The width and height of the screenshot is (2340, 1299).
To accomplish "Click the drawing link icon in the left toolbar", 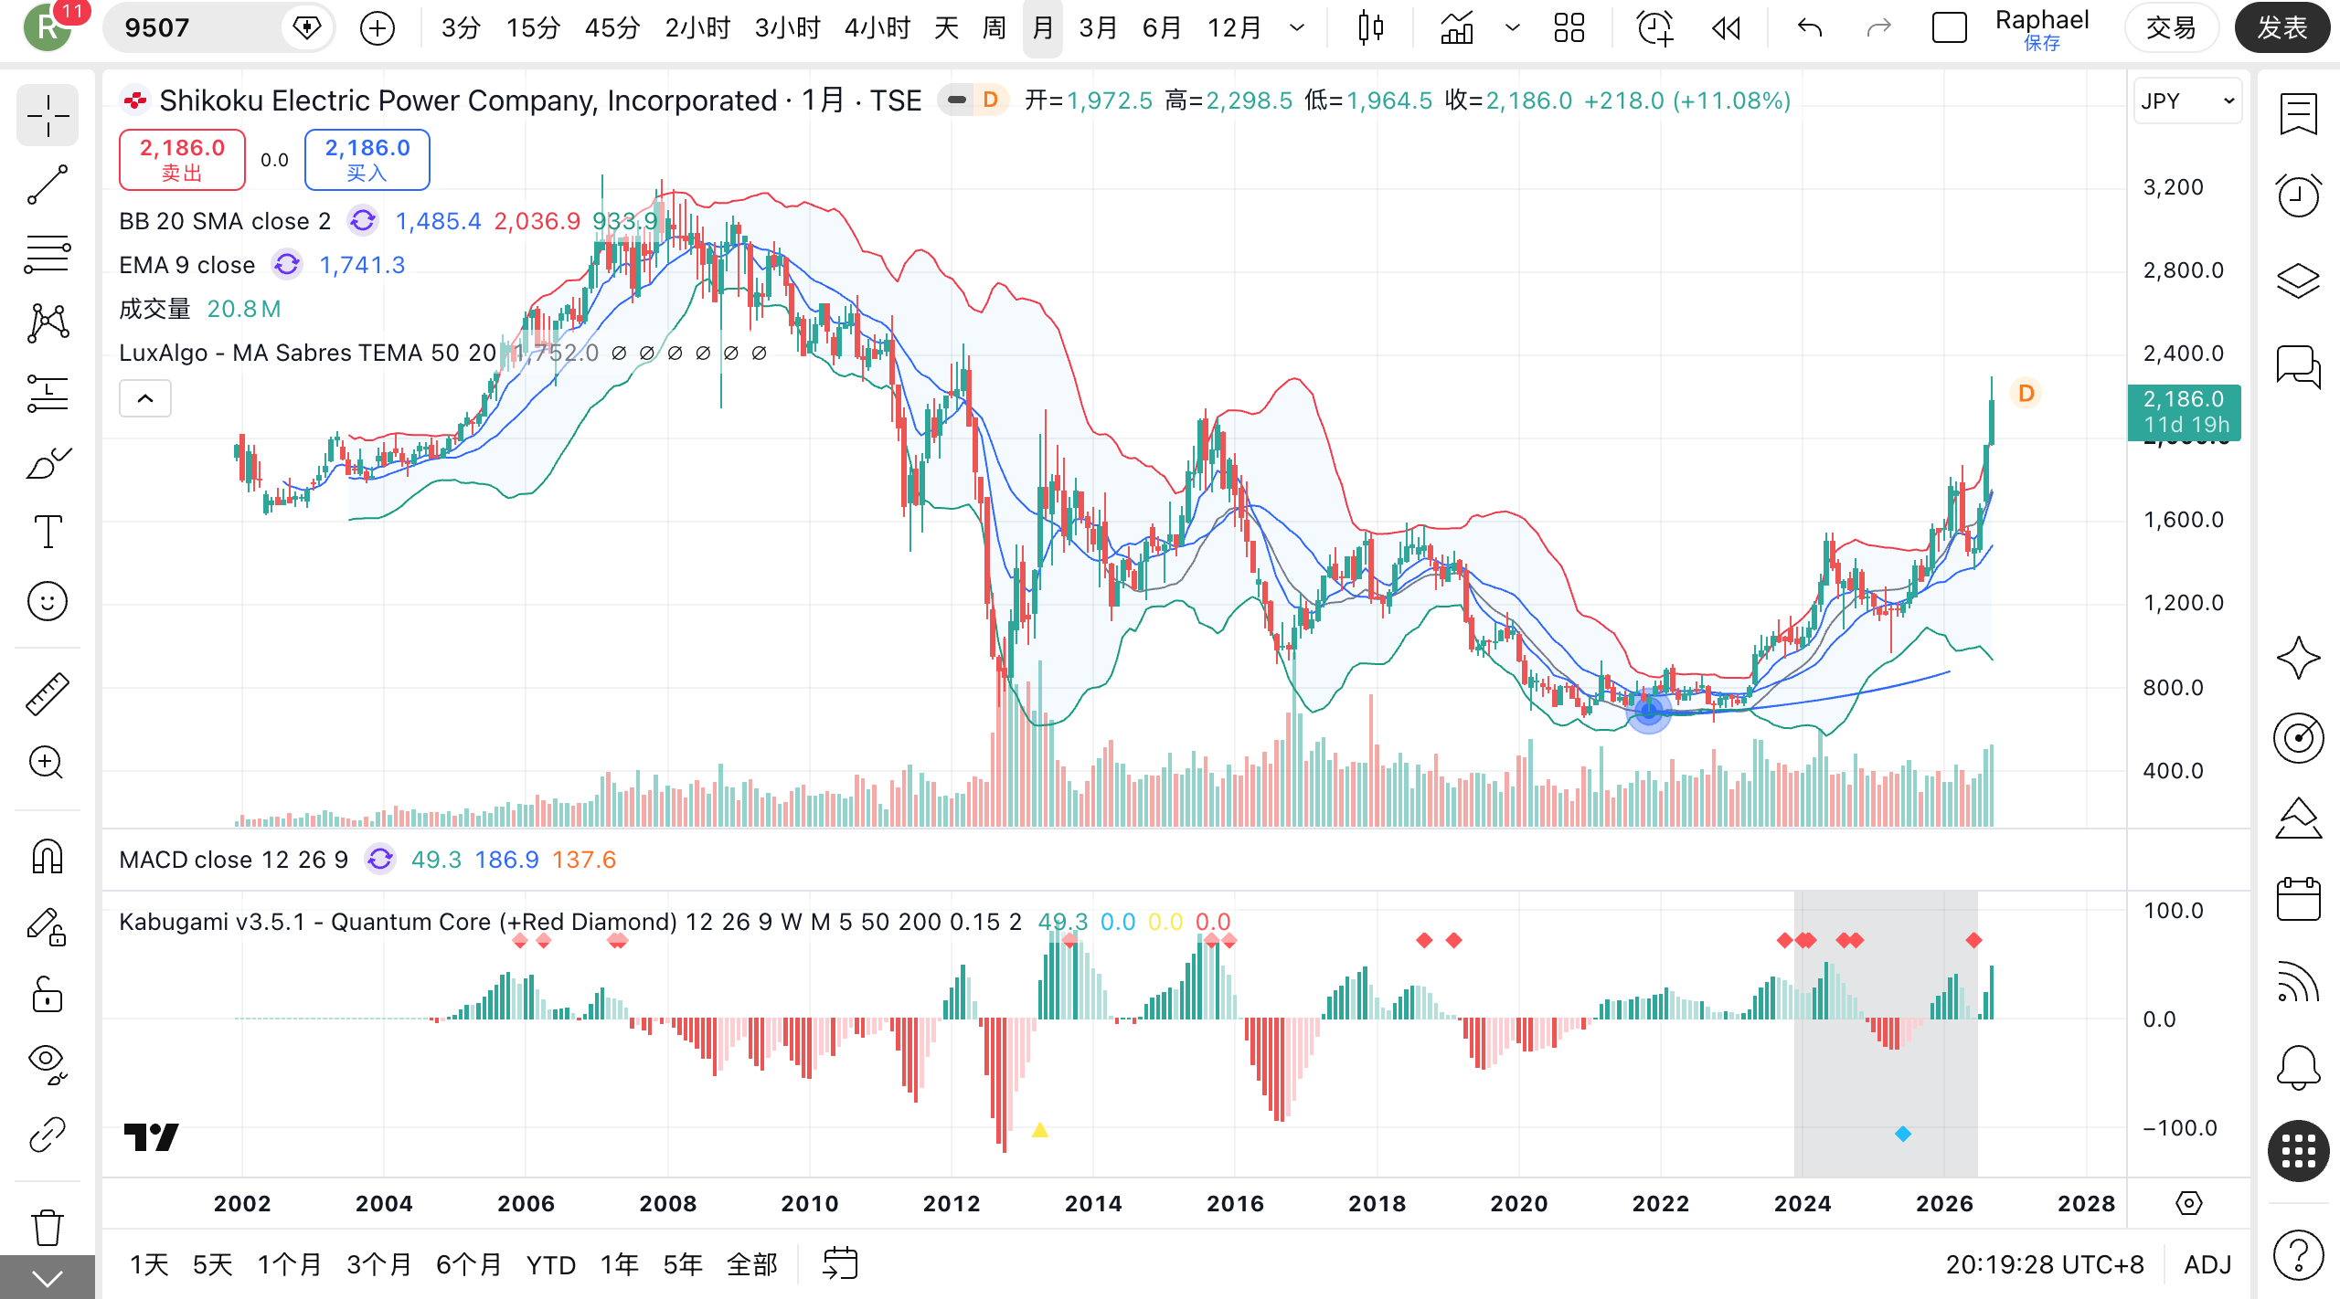I will (x=48, y=1135).
